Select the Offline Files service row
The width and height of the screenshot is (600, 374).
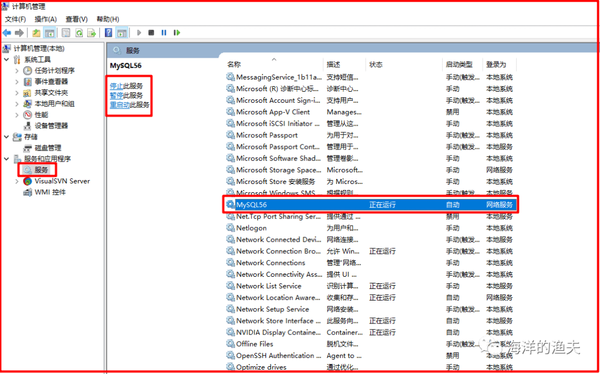(371, 344)
